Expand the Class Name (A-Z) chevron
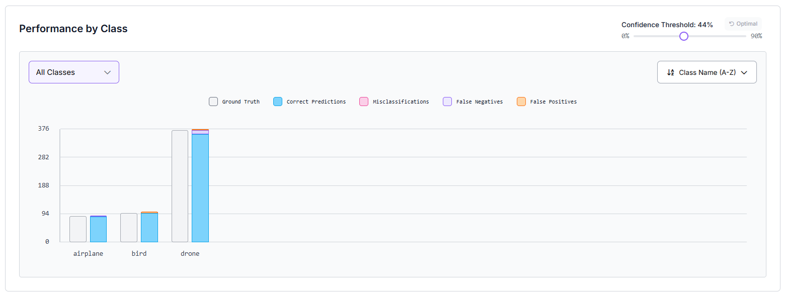Viewport: 787px width, 296px height. pyautogui.click(x=744, y=72)
